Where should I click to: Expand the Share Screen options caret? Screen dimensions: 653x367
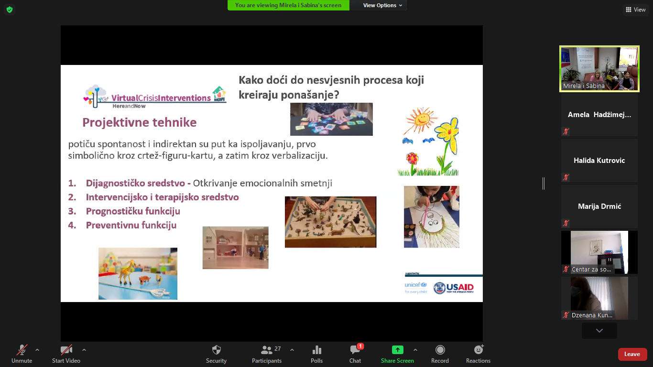pos(415,349)
